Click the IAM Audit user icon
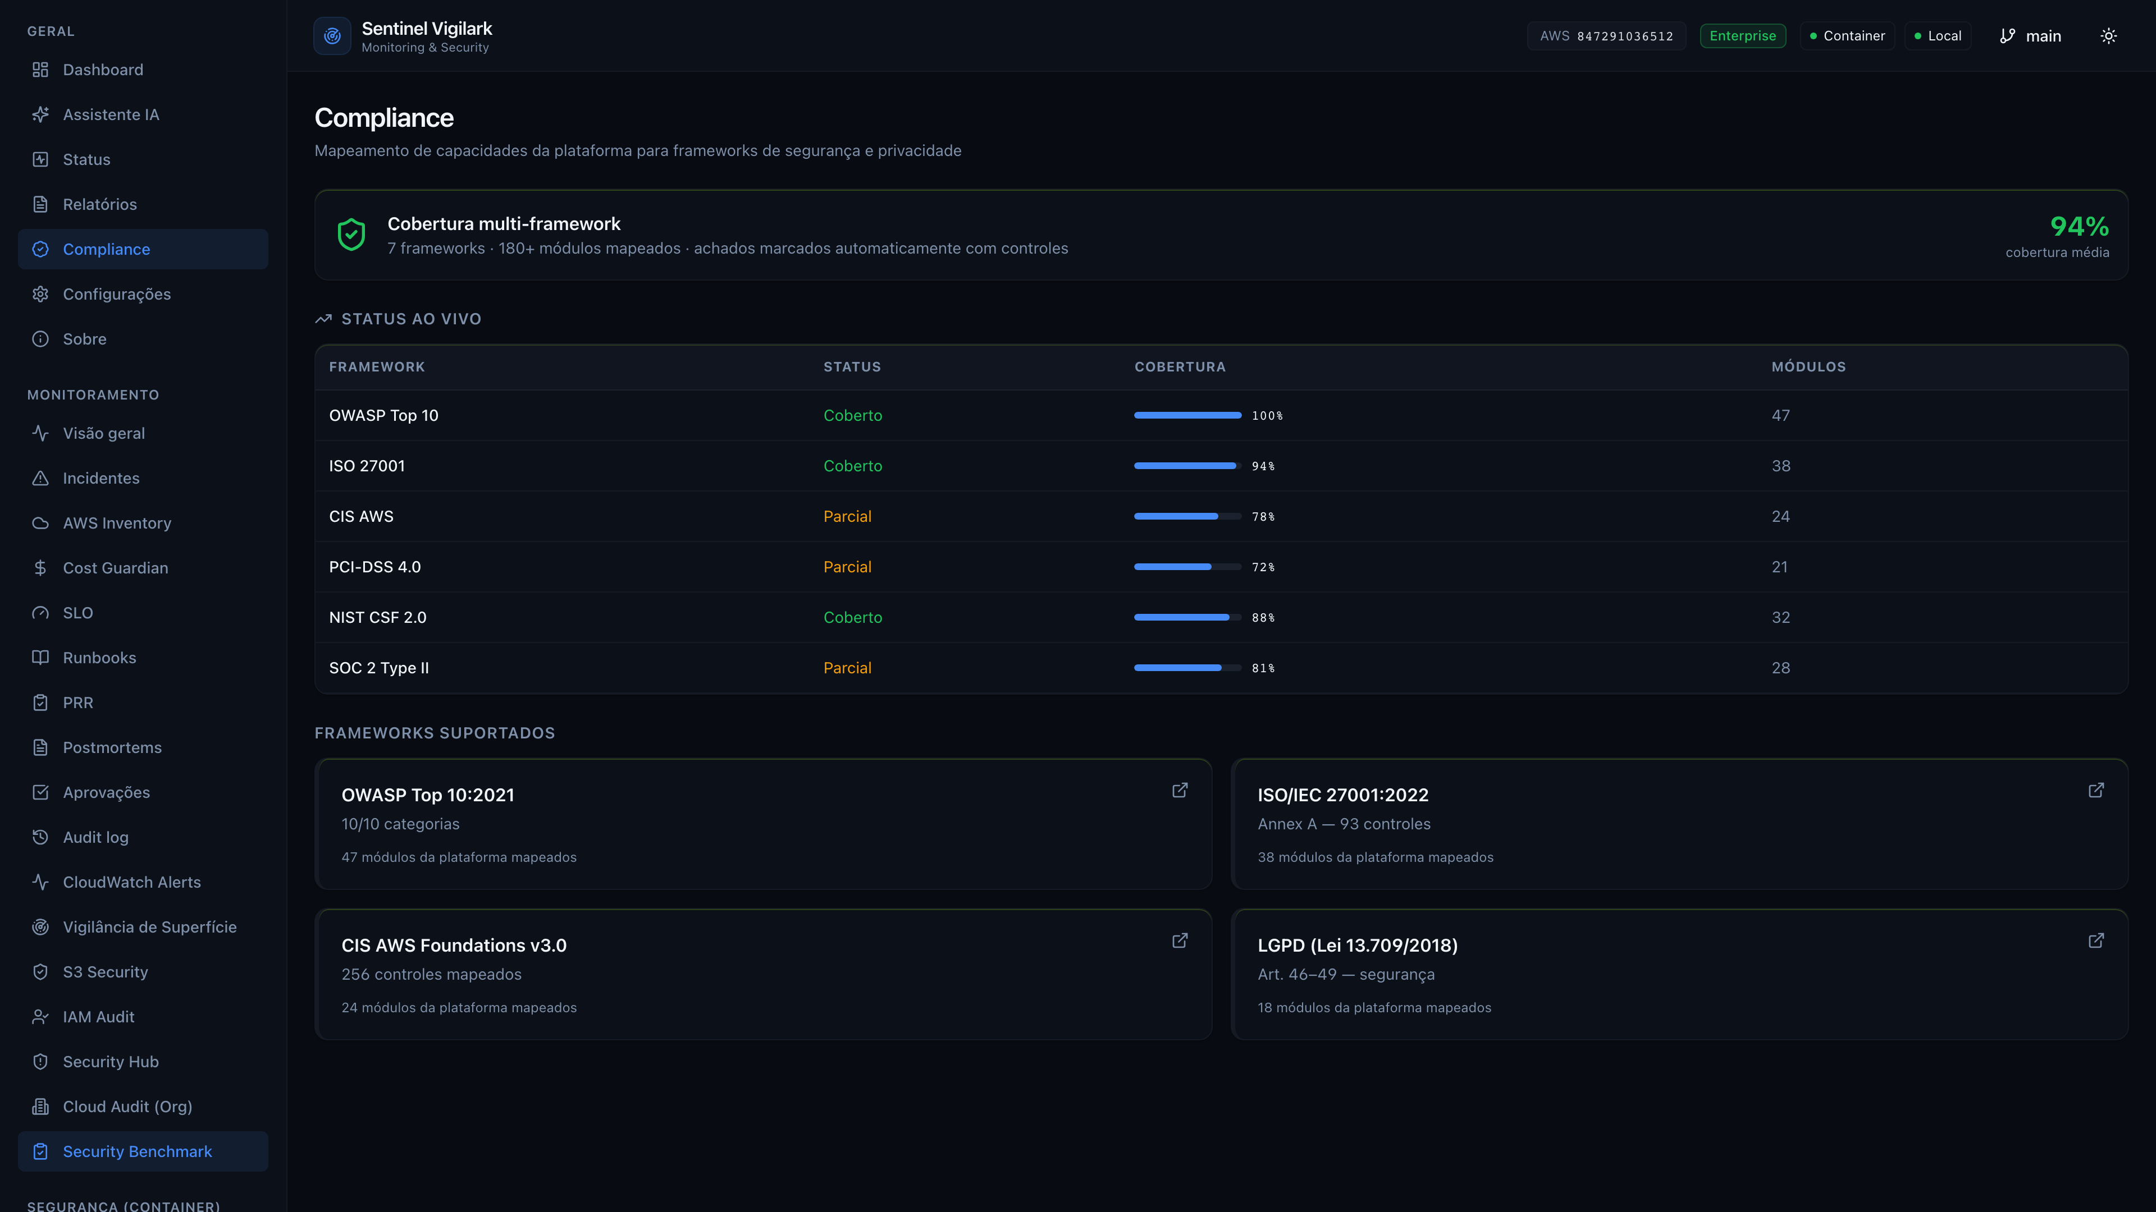The height and width of the screenshot is (1212, 2156). tap(40, 1016)
